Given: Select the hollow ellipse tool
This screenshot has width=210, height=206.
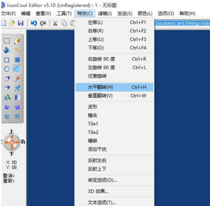Looking at the screenshot, I should click(7, 69).
